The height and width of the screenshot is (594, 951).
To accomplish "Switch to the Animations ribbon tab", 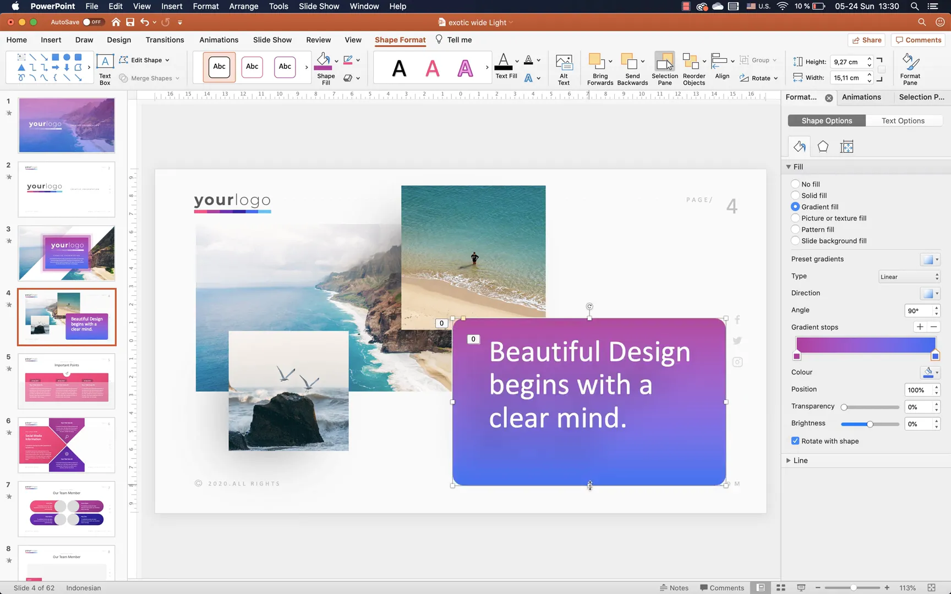I will click(218, 40).
